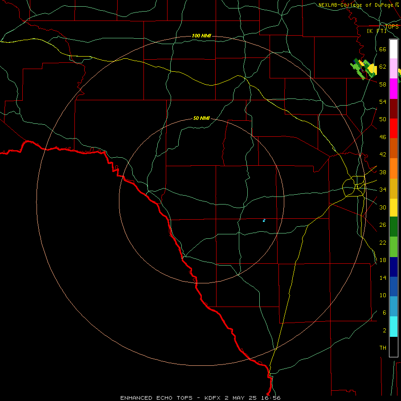Screen dimensions: 401x401
Task: Click the legend value "2"
Action: coord(385,331)
